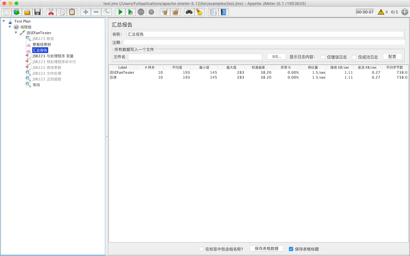Click the remote engine status icon
This screenshot has width=410, height=256.
coord(405,12)
